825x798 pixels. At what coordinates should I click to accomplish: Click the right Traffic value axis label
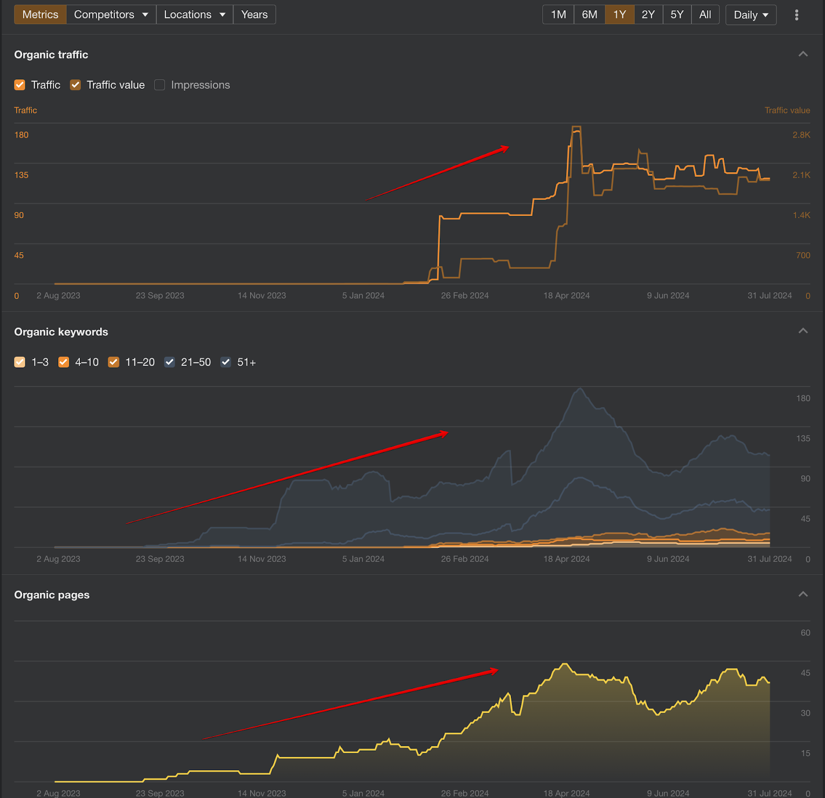(x=787, y=110)
